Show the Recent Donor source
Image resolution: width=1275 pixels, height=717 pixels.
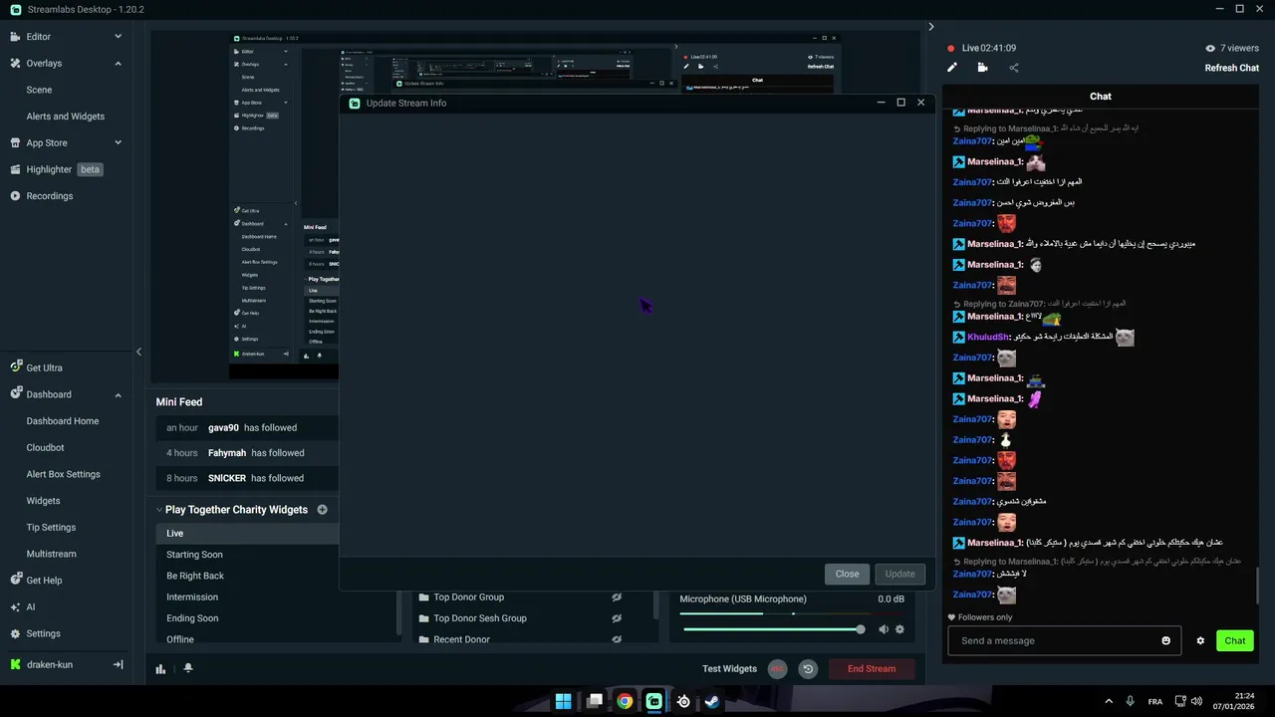617,639
